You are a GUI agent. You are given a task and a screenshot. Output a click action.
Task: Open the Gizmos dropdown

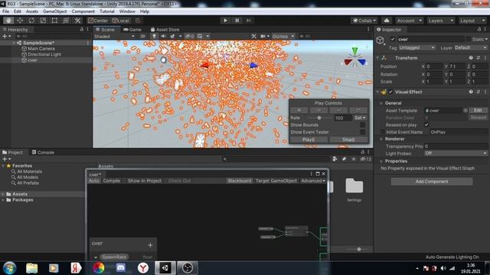(x=283, y=36)
